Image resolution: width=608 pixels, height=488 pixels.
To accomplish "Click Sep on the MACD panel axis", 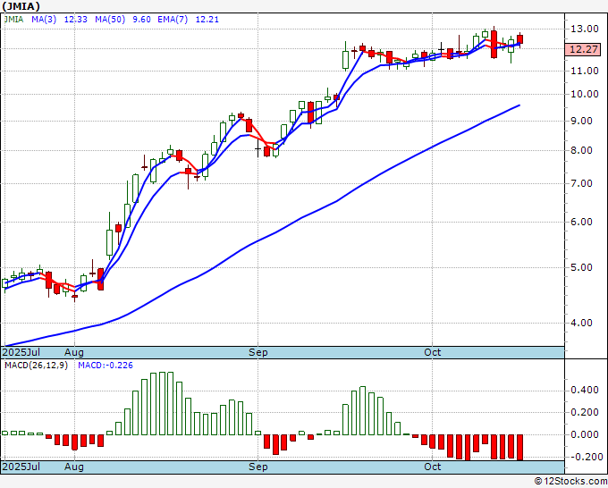I will point(258,467).
